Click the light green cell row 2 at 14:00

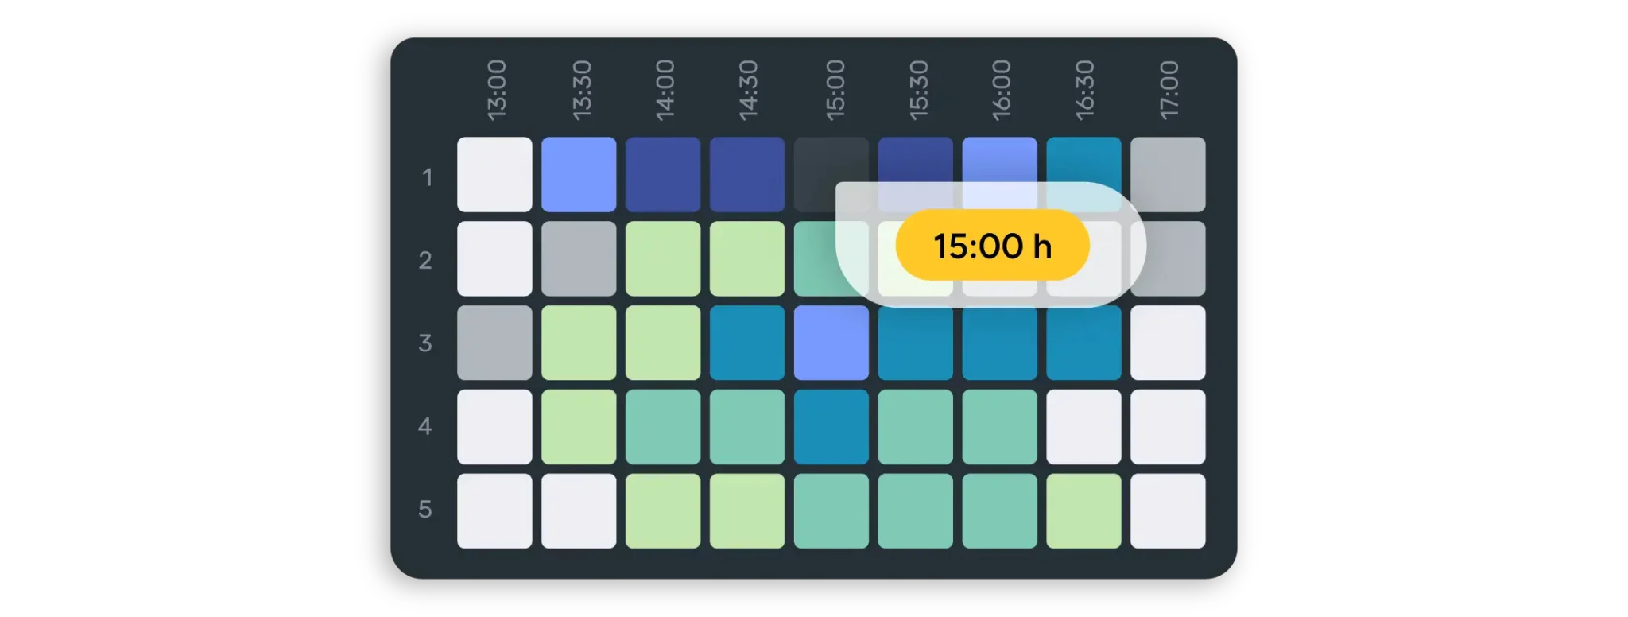click(x=663, y=259)
